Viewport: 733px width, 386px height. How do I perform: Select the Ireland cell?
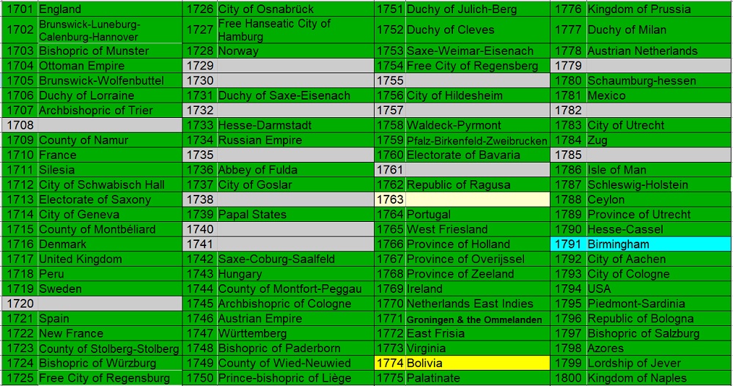coord(477,289)
